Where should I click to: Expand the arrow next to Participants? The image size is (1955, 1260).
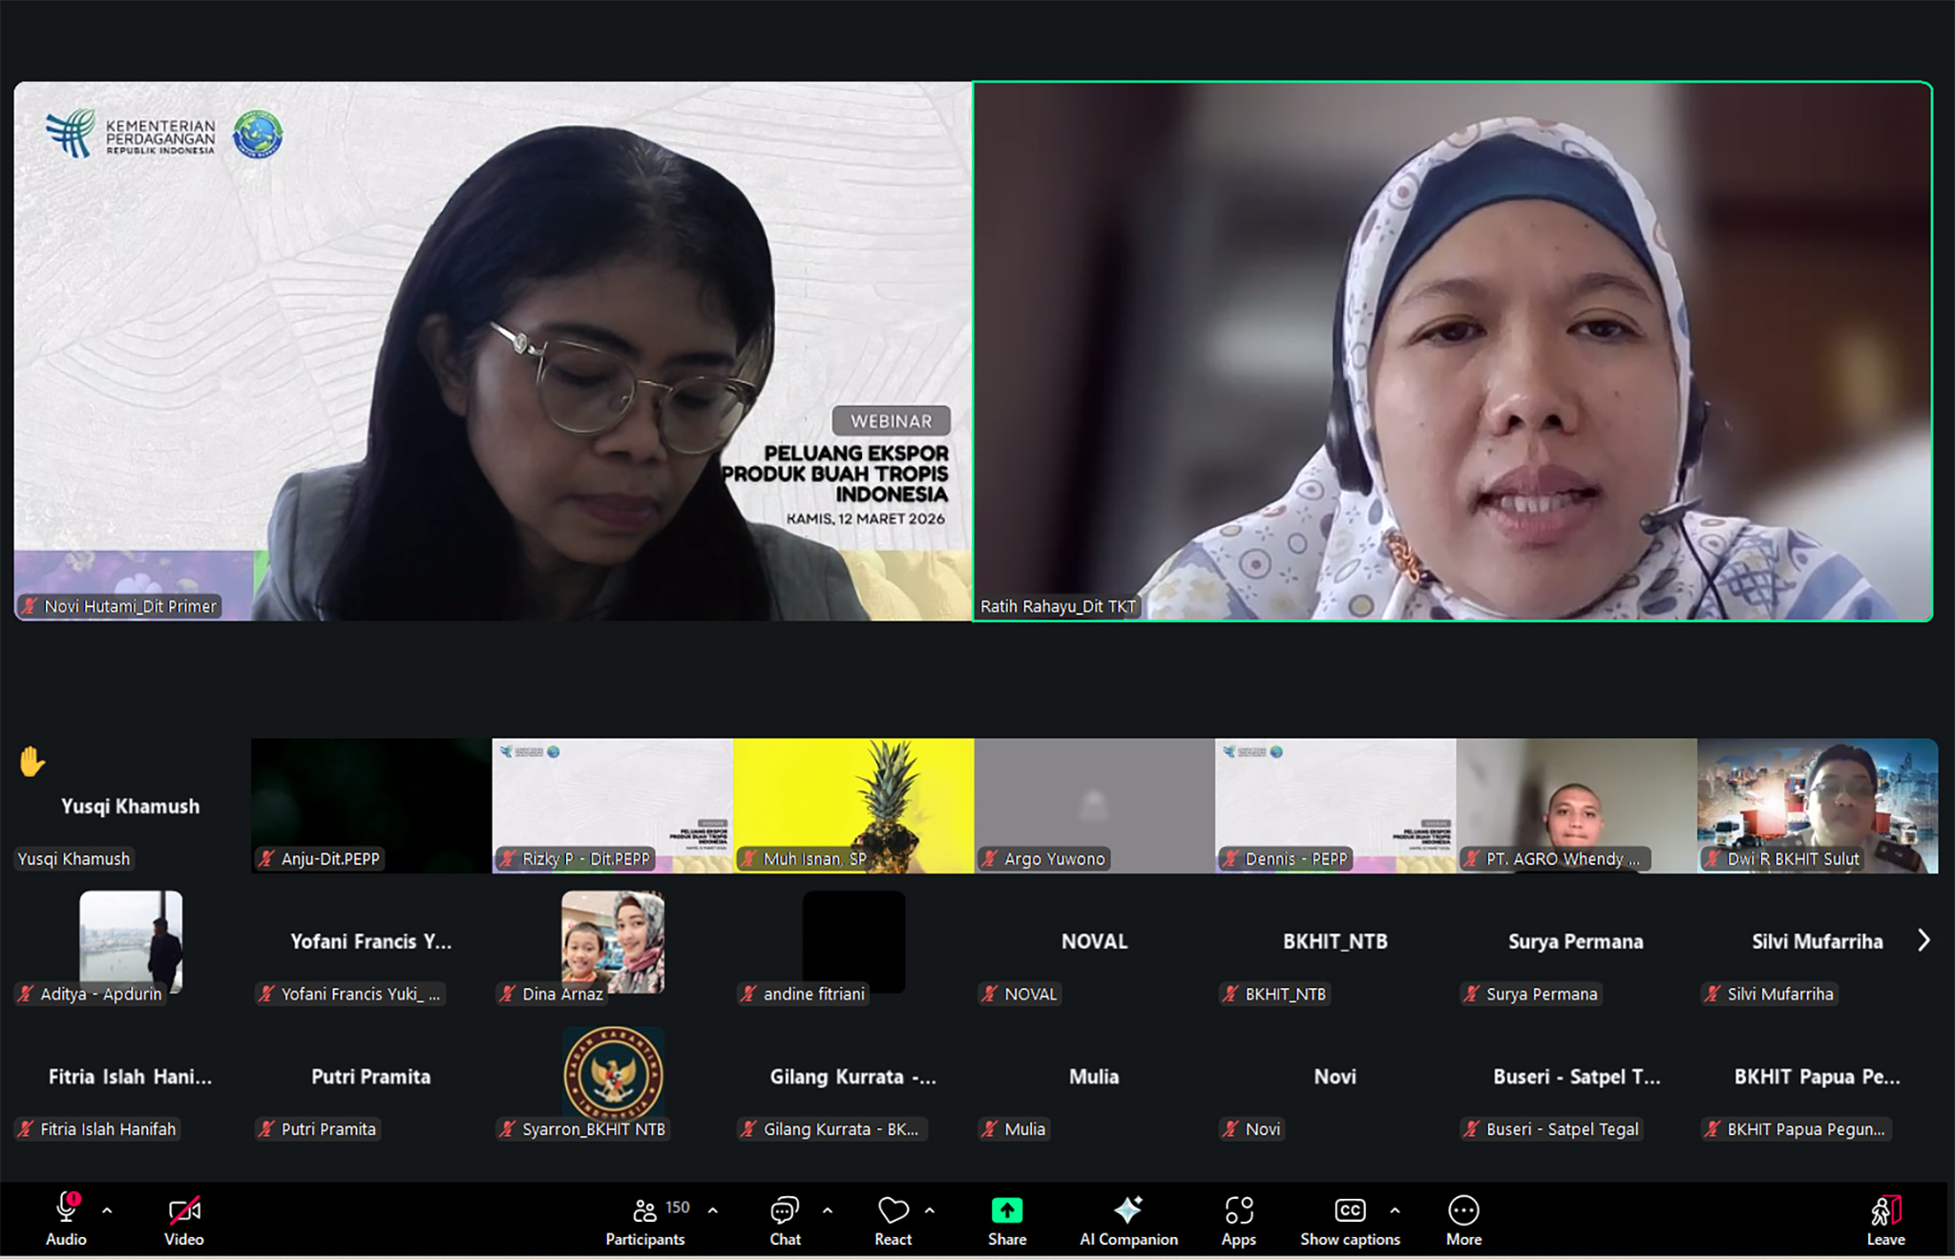pyautogui.click(x=713, y=1210)
